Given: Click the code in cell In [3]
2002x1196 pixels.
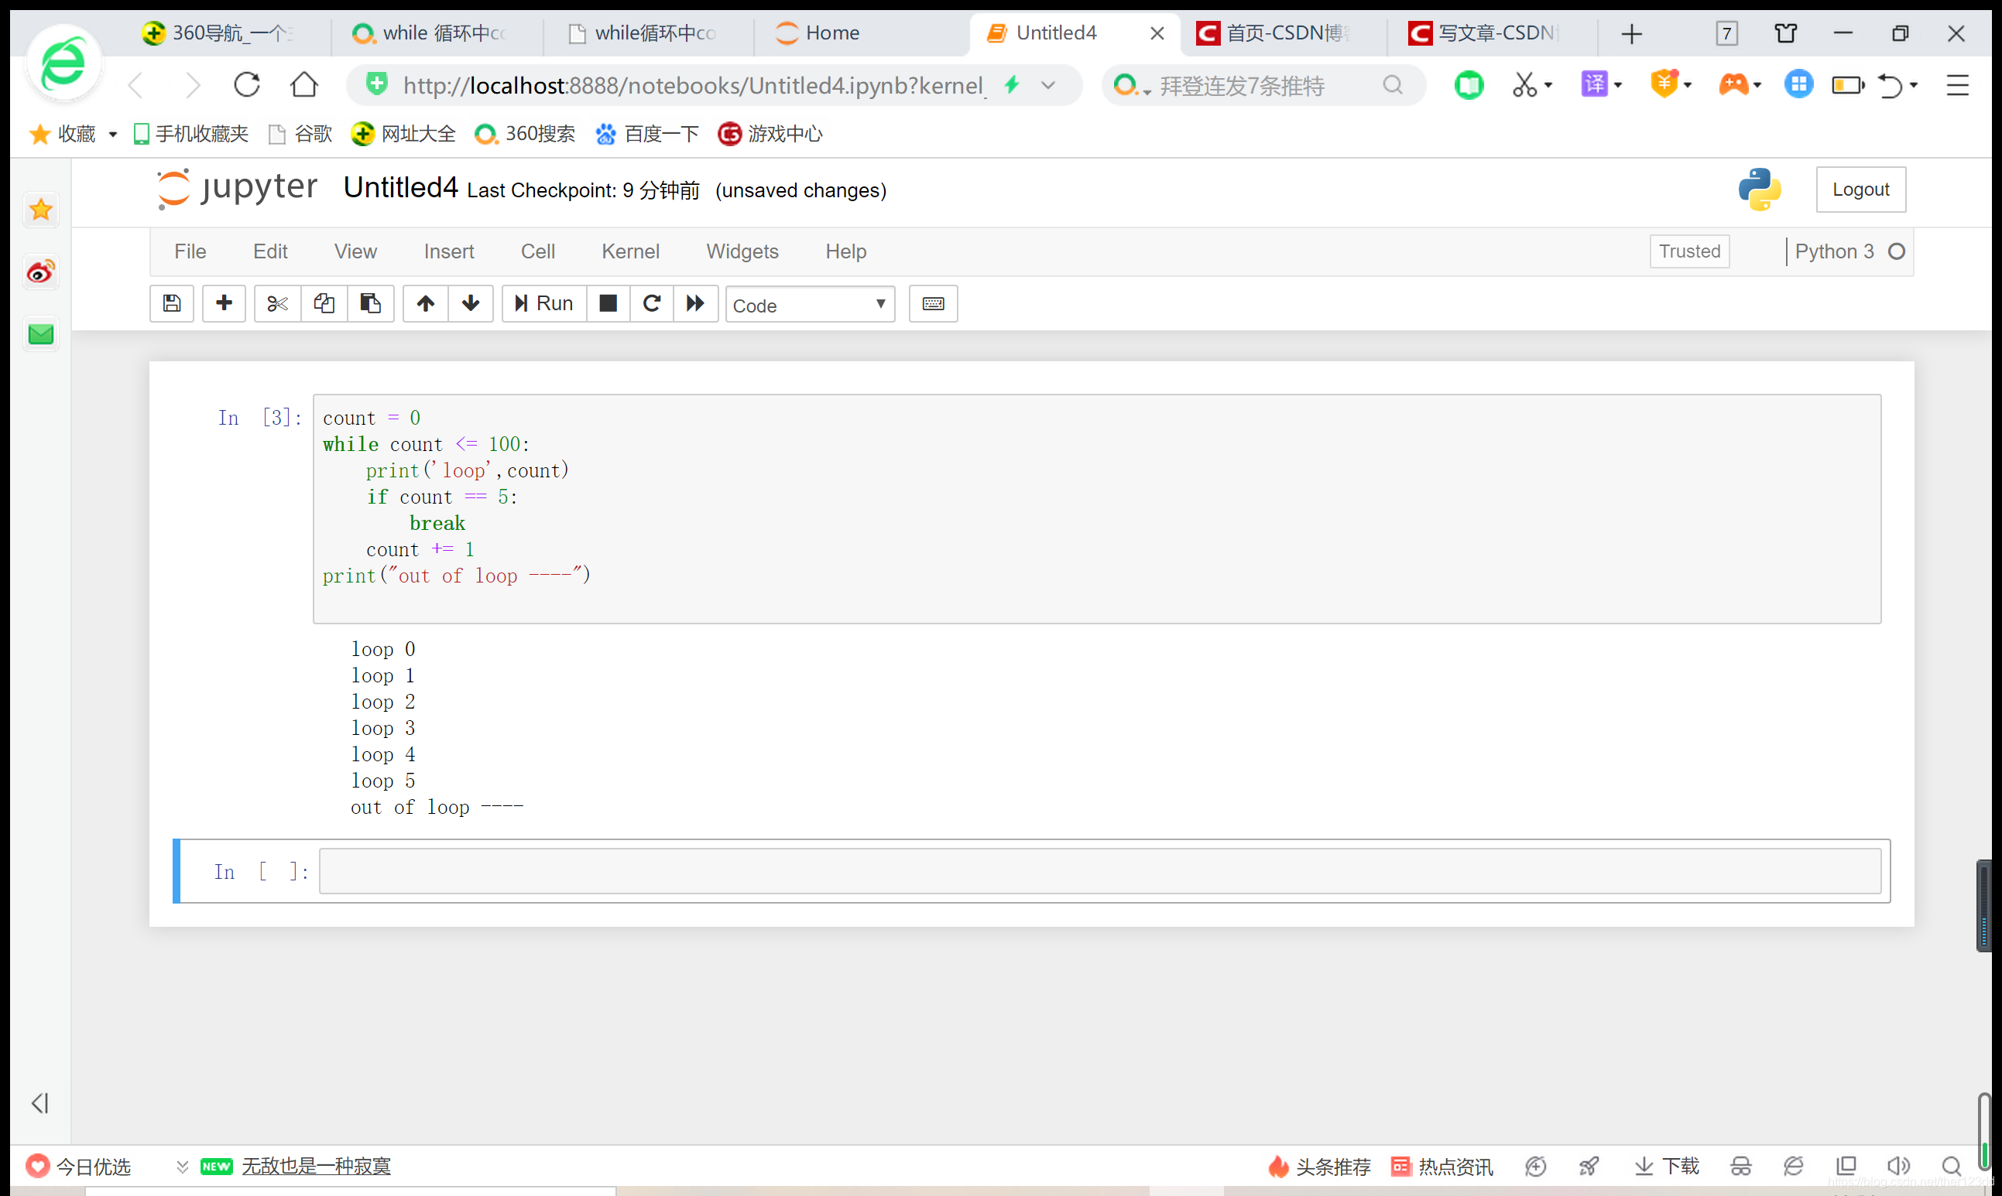Looking at the screenshot, I should (1096, 508).
